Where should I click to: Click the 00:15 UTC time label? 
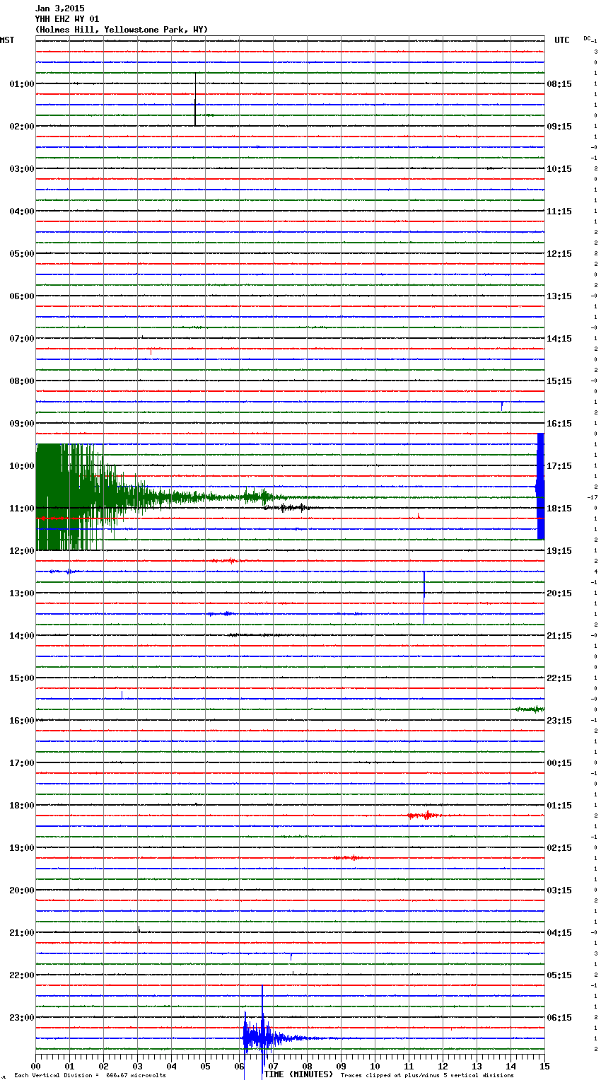point(559,763)
